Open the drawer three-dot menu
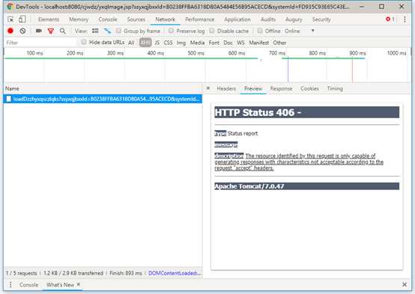 tap(10, 285)
